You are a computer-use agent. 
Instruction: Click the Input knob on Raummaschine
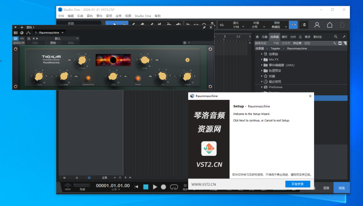[x=39, y=76]
